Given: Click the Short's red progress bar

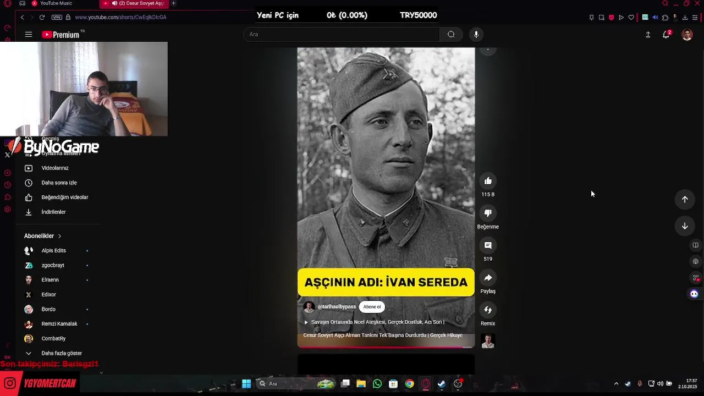Looking at the screenshot, I should [386, 347].
